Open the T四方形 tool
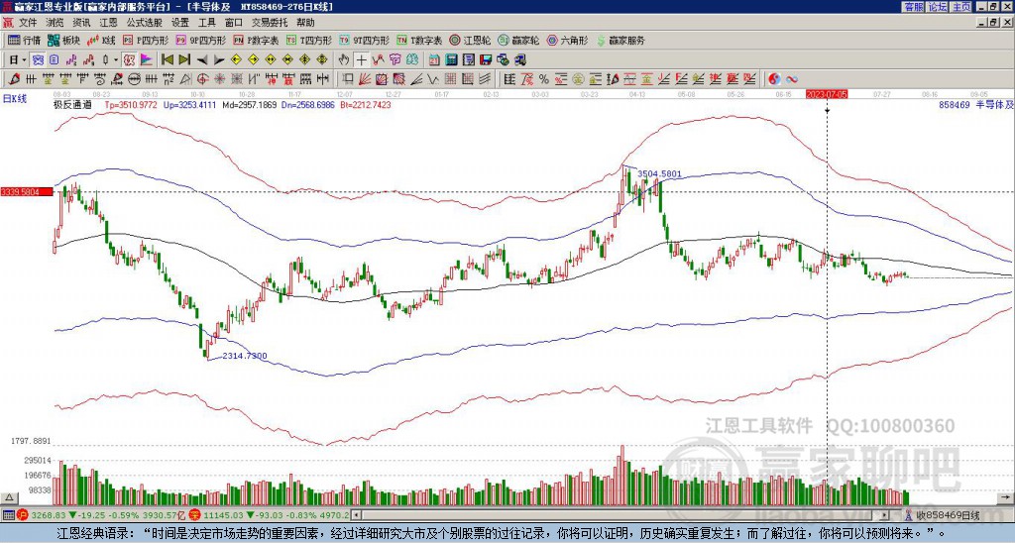Screen dimensions: 1015x543 tap(309, 40)
